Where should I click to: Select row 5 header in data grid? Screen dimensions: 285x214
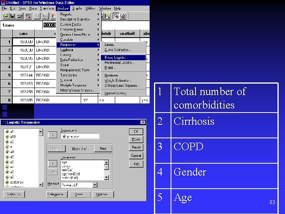coord(6,75)
